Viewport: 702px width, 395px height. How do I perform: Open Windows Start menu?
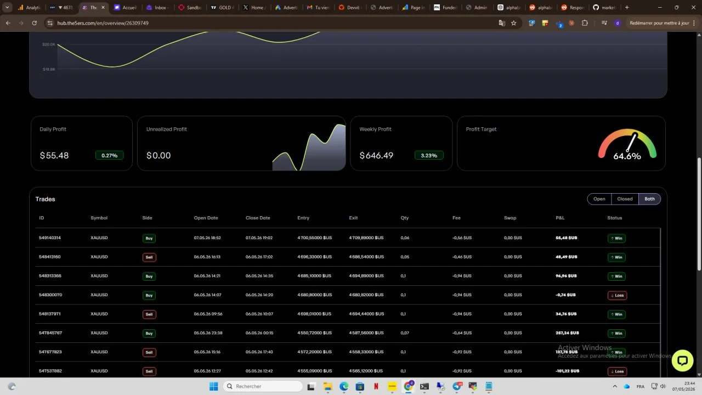click(214, 386)
